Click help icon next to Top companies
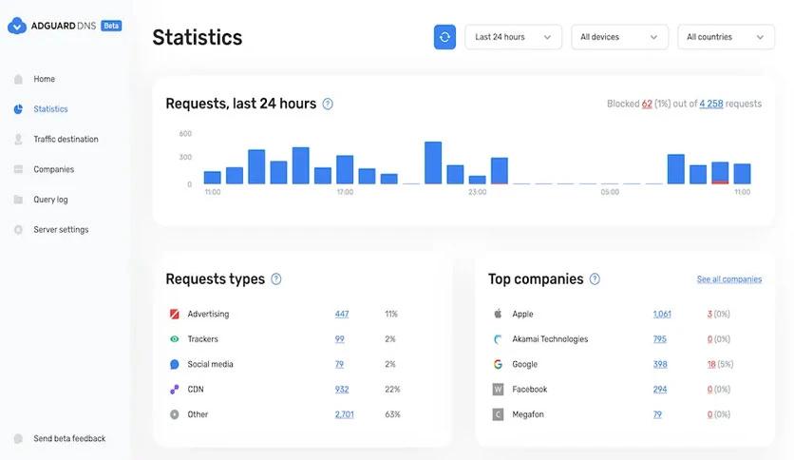The image size is (794, 460). point(595,279)
